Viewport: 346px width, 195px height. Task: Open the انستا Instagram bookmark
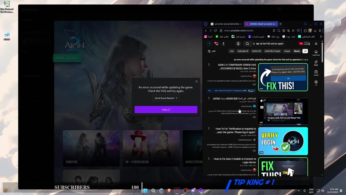tap(208, 37)
